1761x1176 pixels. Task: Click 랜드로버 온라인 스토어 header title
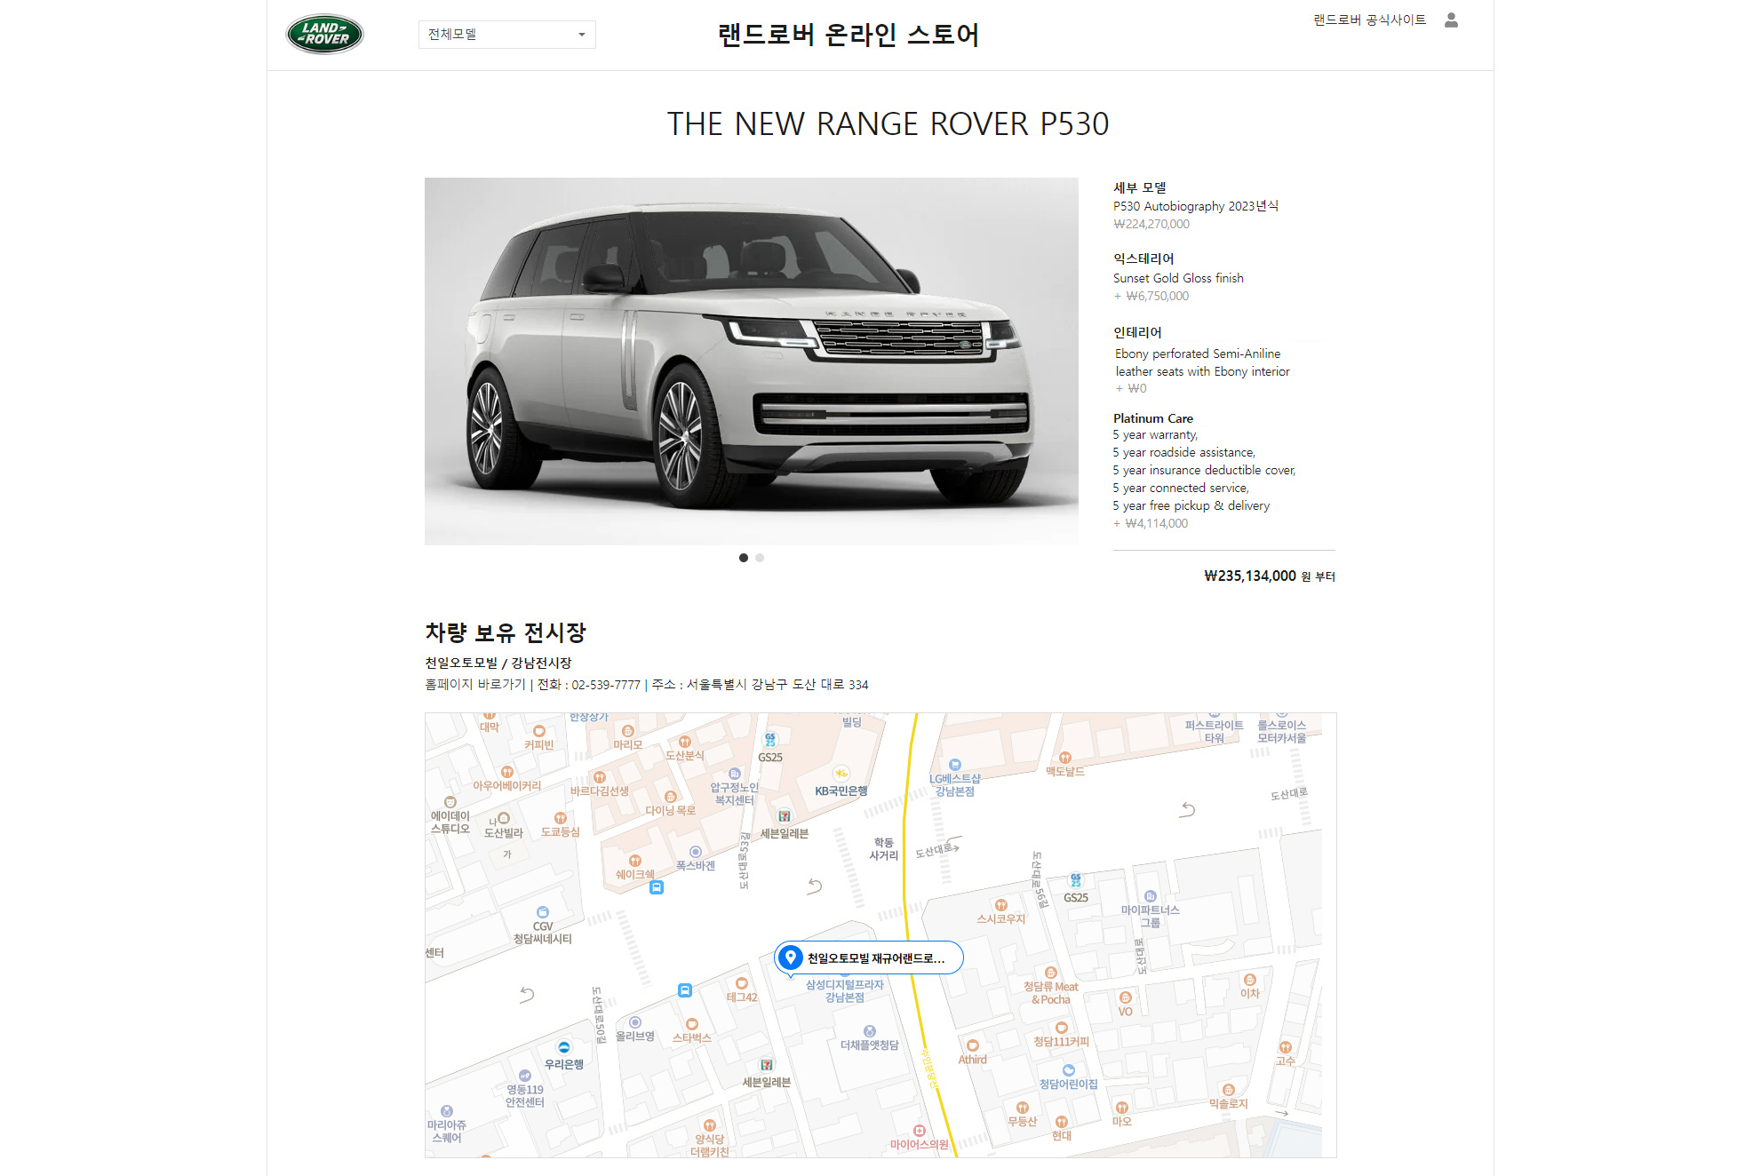[x=849, y=35]
